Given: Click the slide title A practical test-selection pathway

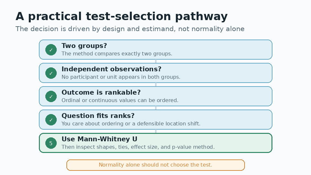Looking at the screenshot, I should pyautogui.click(x=121, y=16).
